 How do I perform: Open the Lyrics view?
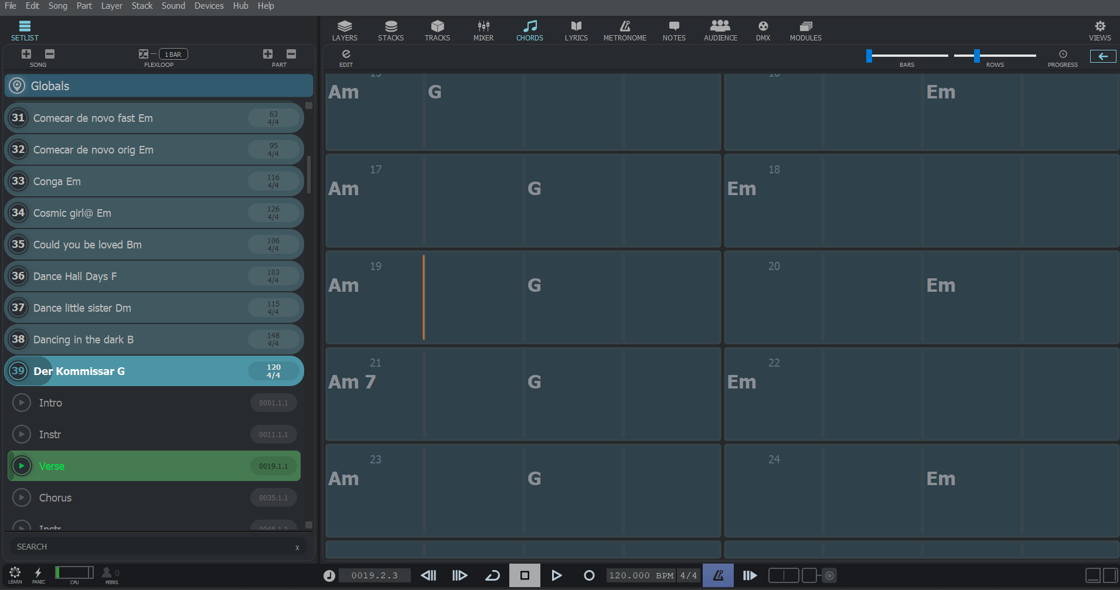tap(576, 30)
